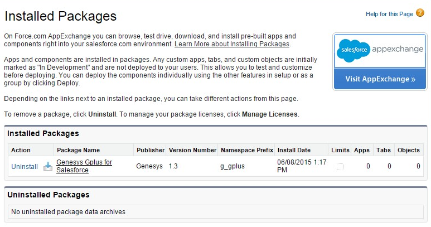Open Learn More about Installing Packages

click(x=232, y=44)
